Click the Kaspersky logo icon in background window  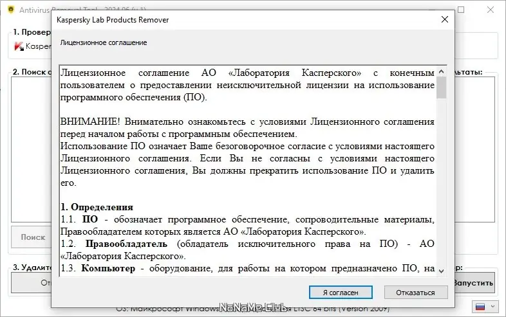(19, 46)
